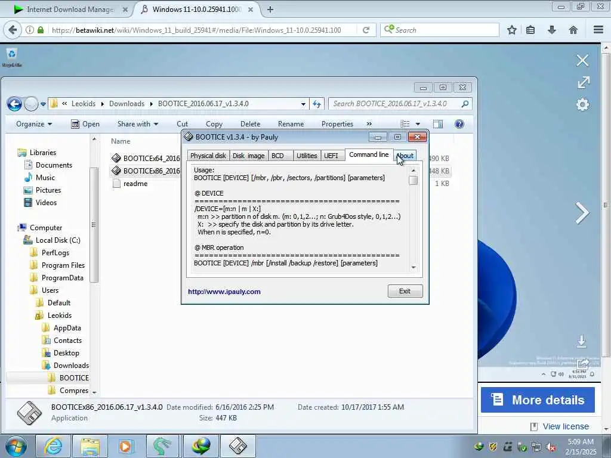Open media viewer settings gear icon
611x458 pixels.
pyautogui.click(x=582, y=104)
